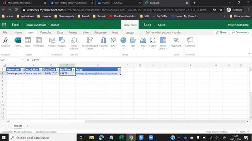
Task: Open the Name taks column filter dropdown
Action: 22,69
